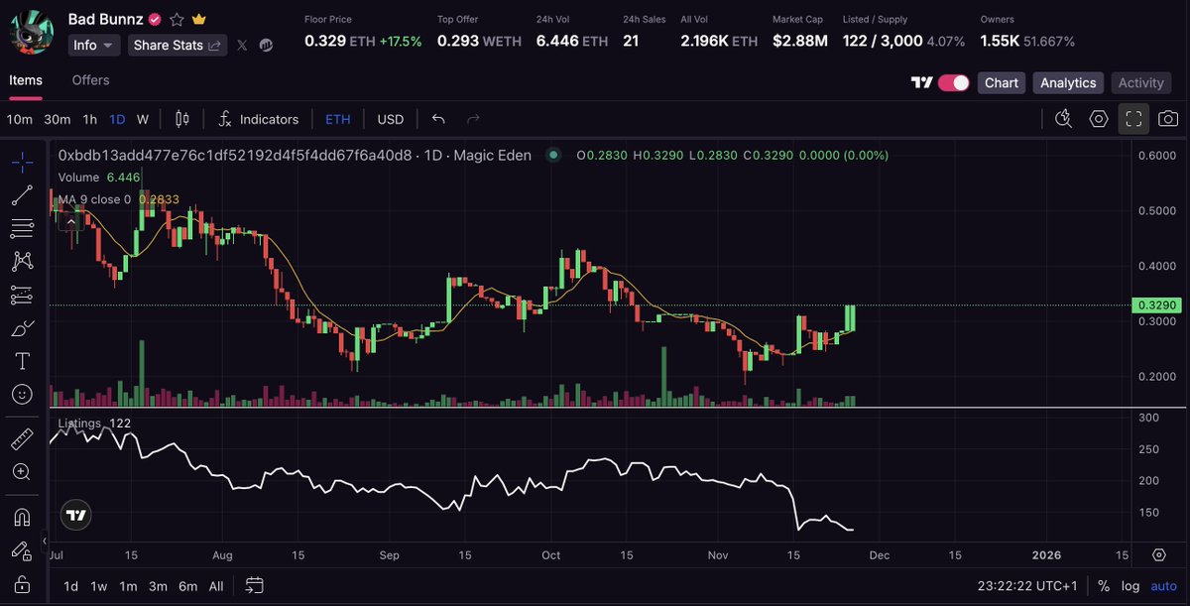Open the emoji sticker tool

[x=21, y=394]
